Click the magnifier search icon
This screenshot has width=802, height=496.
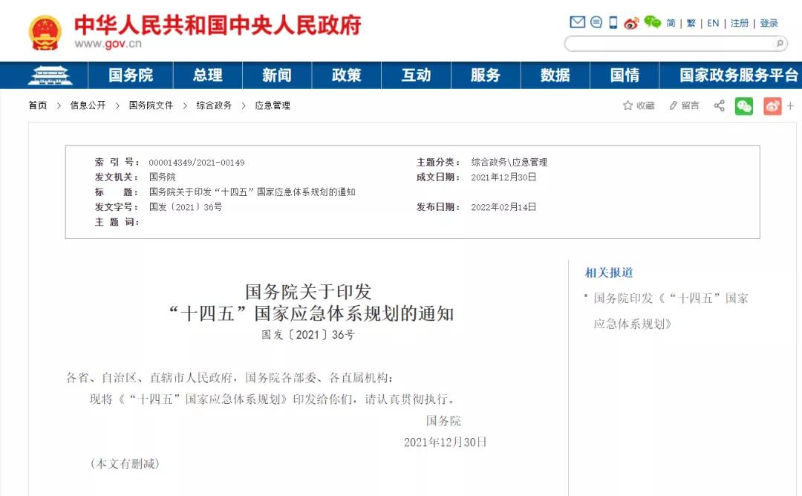(x=780, y=44)
